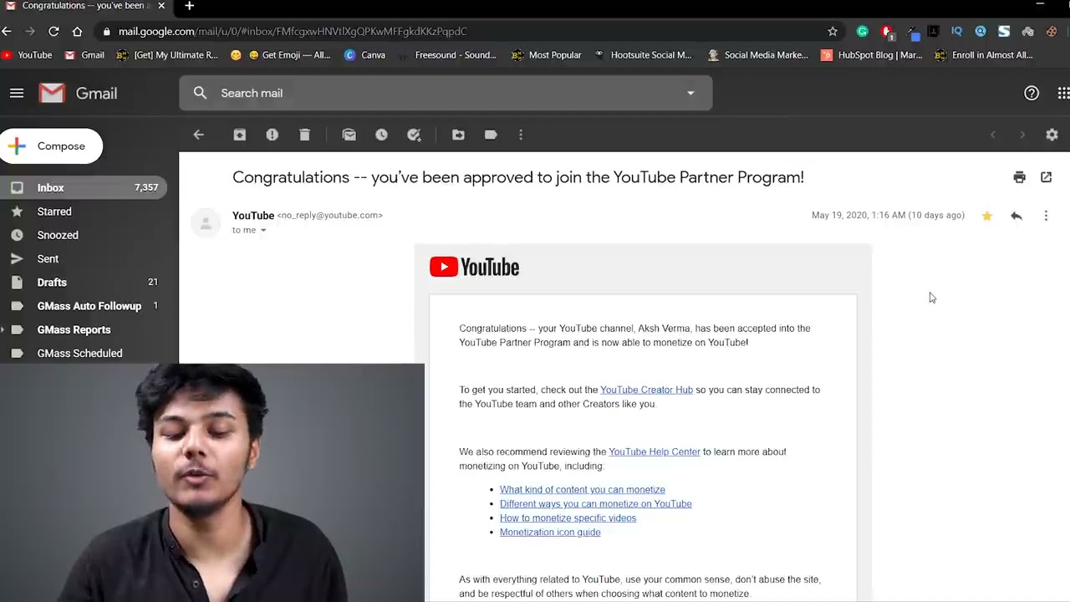Open 'How to monetize specific videos' link

(568, 518)
